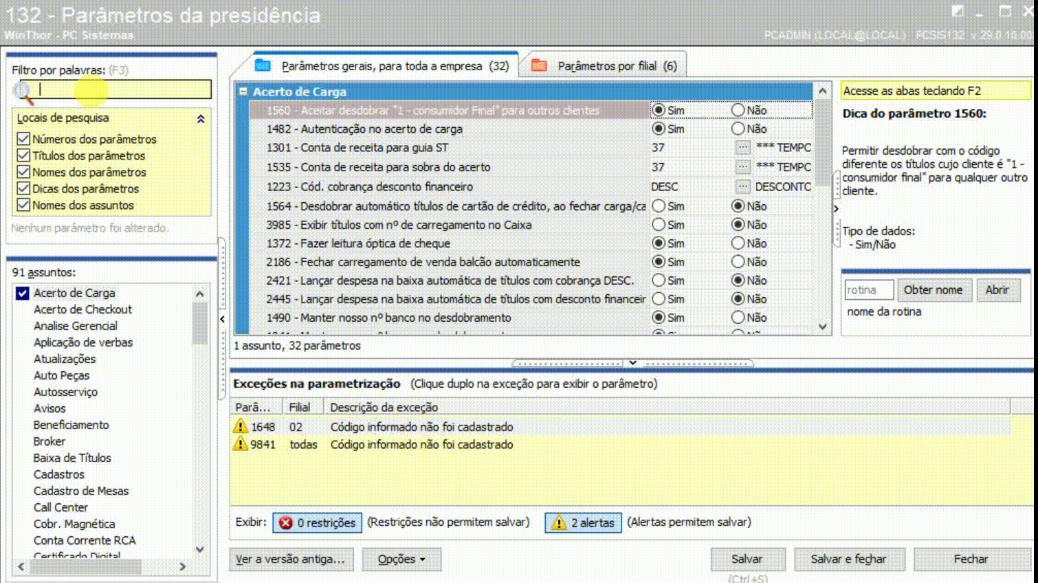Open lookup button for parameter 1301
Viewport: 1038px width, 583px height.
(x=742, y=148)
